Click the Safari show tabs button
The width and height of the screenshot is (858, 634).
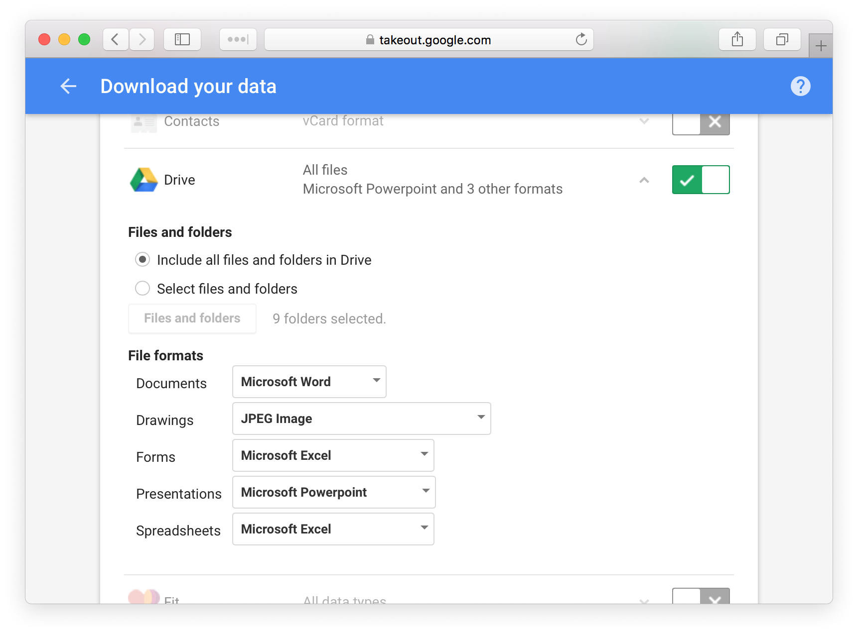(x=781, y=39)
